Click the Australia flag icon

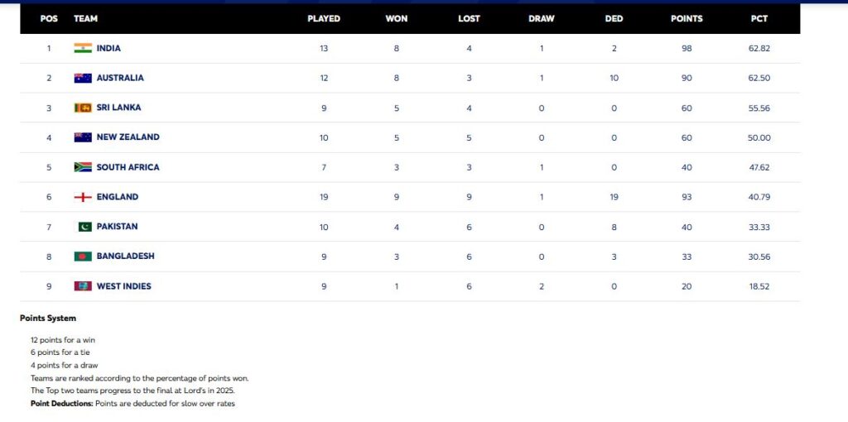point(83,78)
